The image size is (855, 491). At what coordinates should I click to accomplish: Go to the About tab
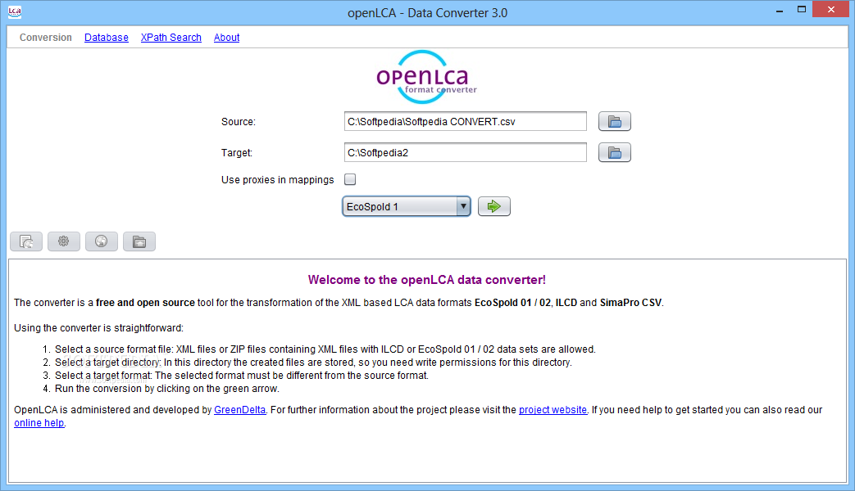227,38
